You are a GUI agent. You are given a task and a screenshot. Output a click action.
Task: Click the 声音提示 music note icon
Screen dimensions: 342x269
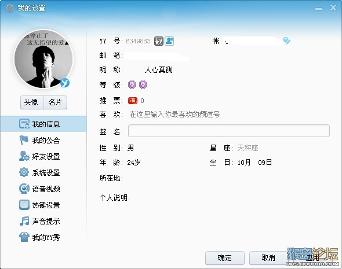(x=24, y=221)
